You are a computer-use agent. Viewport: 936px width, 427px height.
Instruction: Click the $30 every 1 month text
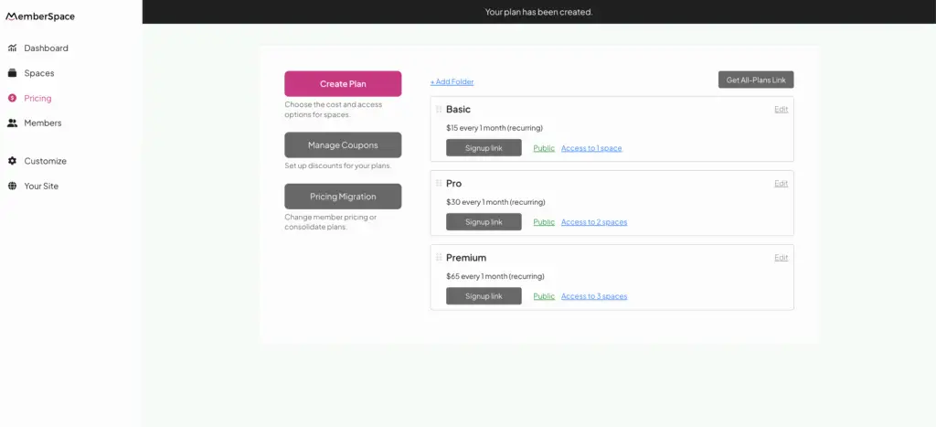pyautogui.click(x=495, y=202)
